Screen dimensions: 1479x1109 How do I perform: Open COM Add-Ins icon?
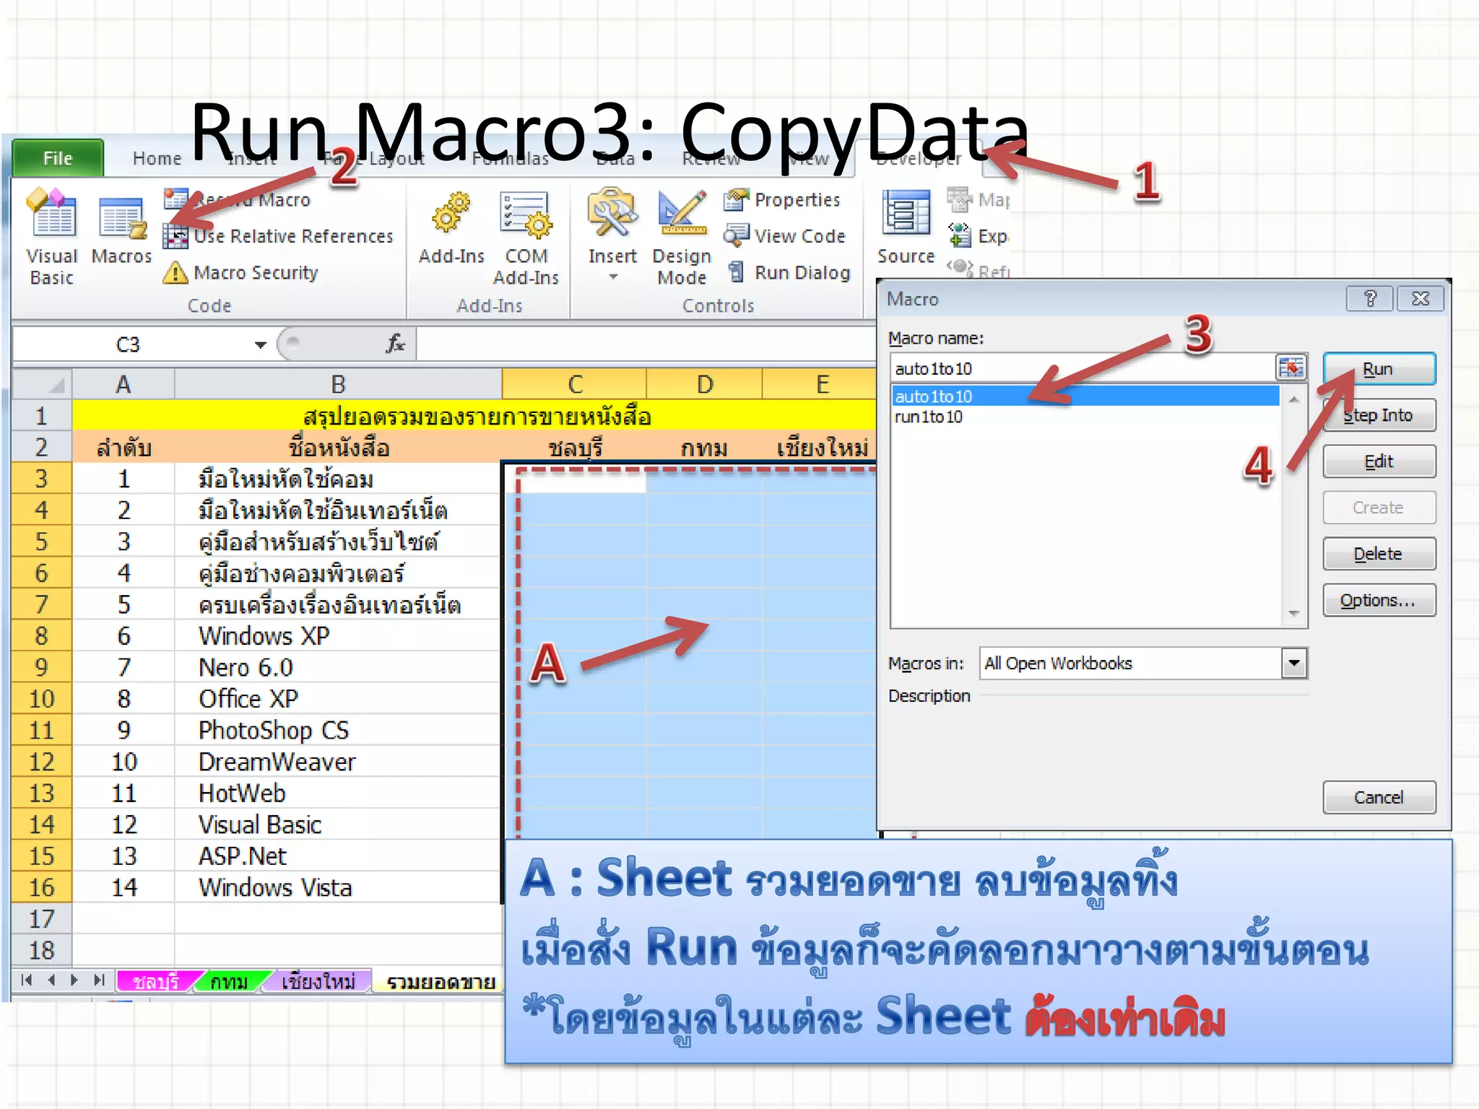pos(525,214)
